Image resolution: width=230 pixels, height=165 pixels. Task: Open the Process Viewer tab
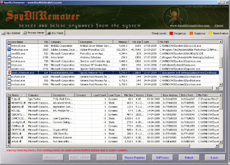pos(34,33)
